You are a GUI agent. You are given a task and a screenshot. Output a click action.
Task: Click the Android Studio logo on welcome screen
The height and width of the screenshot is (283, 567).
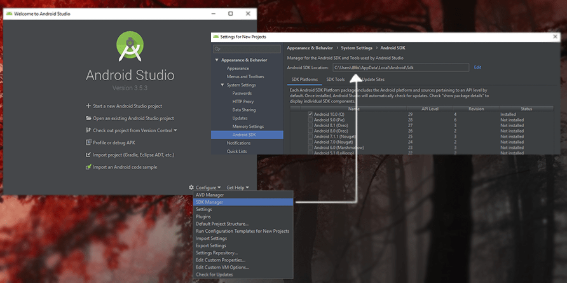[x=130, y=46]
